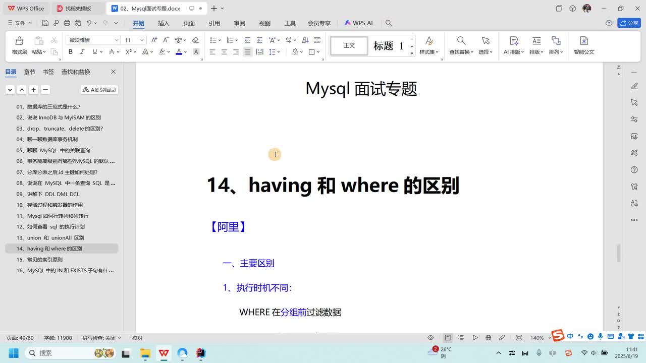
Task: Click the text highlight color pen
Action: coord(162,52)
